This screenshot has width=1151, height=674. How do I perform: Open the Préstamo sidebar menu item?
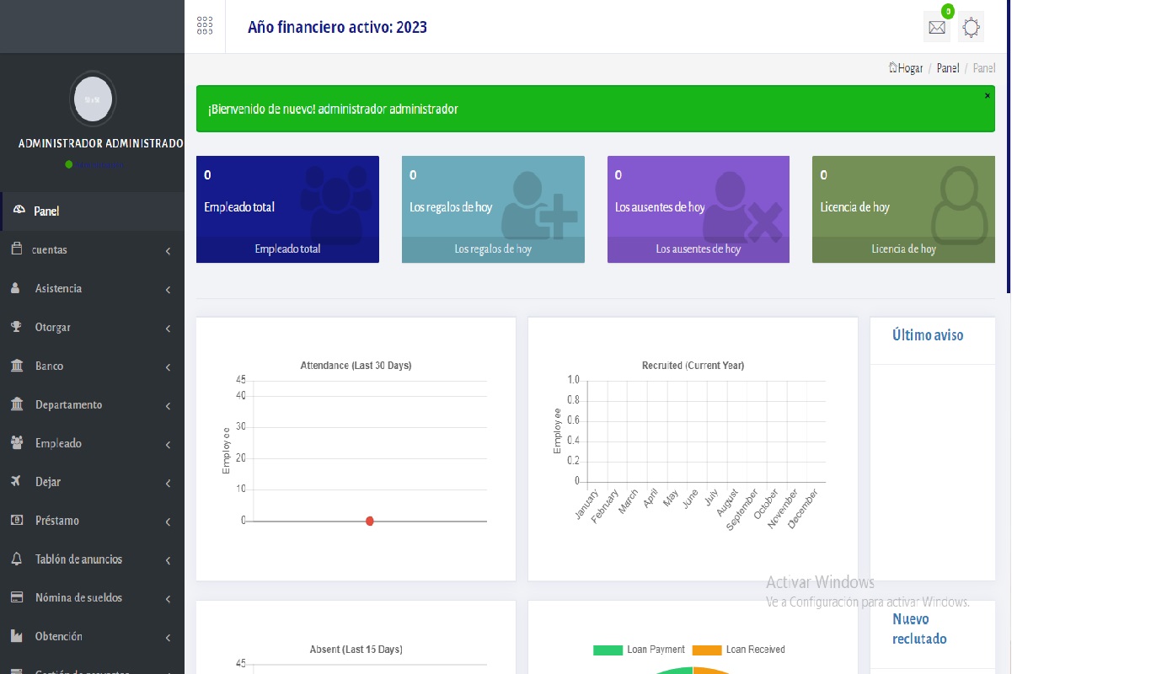92,521
